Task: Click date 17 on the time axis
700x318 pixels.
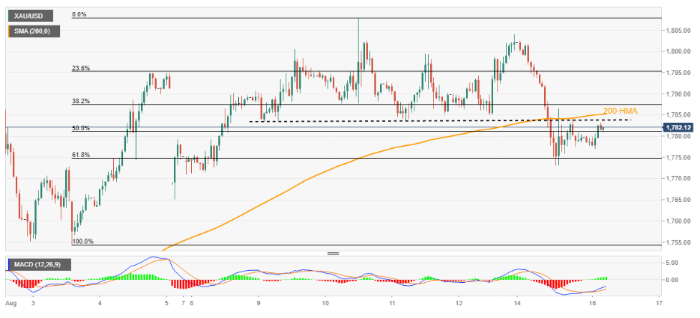Action: 658,305
